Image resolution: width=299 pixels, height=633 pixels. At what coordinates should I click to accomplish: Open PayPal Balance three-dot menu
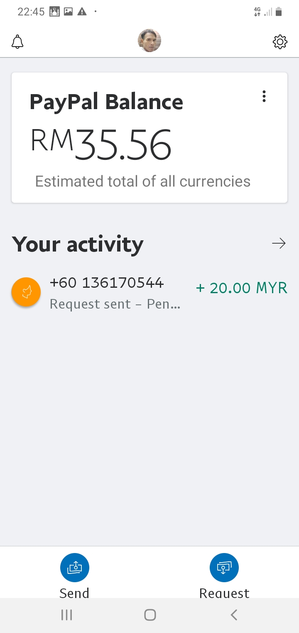(264, 97)
